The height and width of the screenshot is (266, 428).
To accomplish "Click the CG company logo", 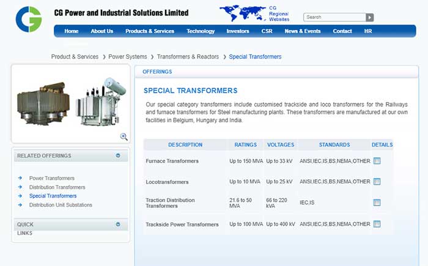I will 29,20.
